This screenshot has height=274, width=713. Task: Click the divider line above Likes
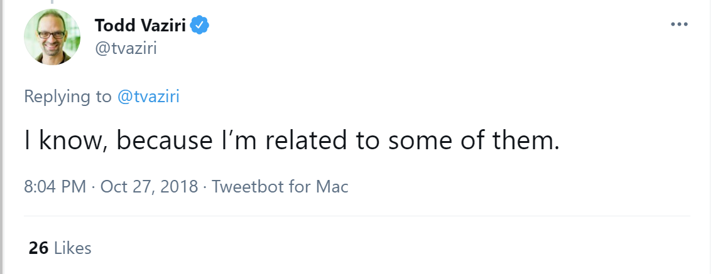[357, 216]
